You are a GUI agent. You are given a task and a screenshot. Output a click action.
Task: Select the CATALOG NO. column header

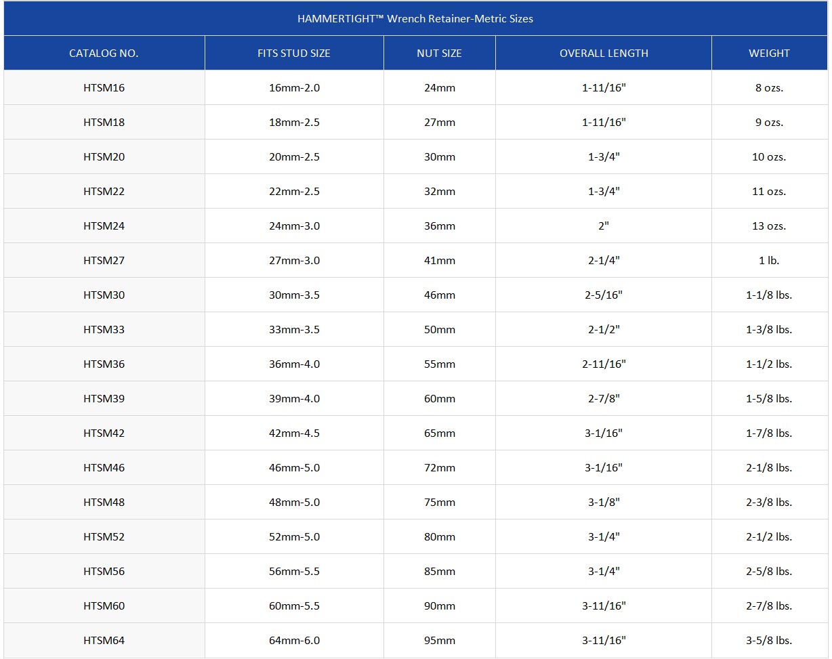[104, 54]
